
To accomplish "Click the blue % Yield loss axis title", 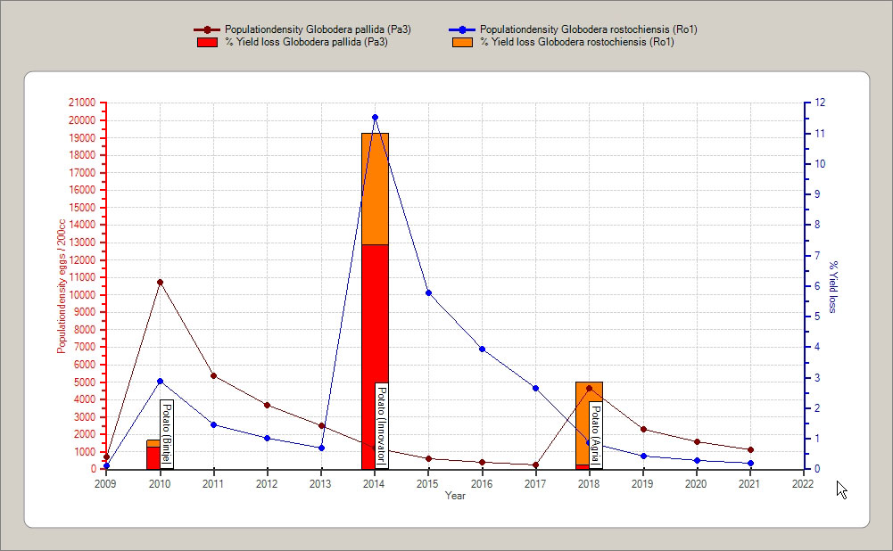I will pos(833,287).
